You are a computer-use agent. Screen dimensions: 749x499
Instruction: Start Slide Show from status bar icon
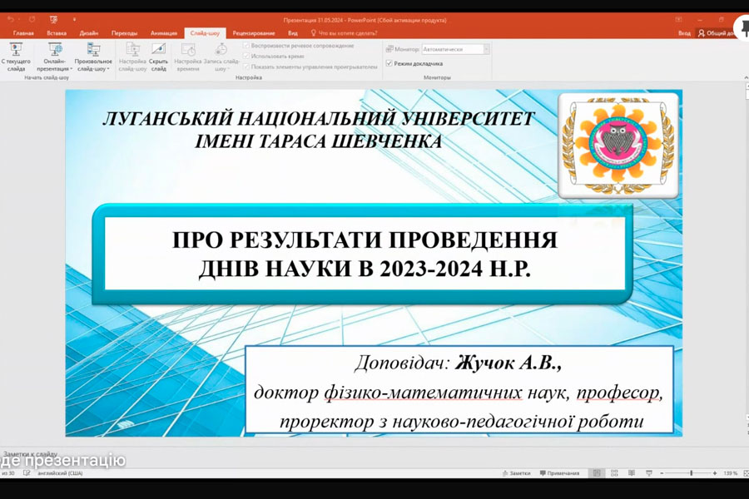tap(648, 473)
